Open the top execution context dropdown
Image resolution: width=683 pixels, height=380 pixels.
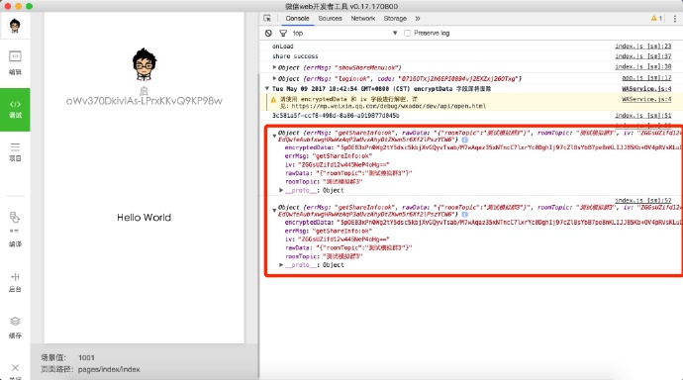pyautogui.click(x=344, y=33)
